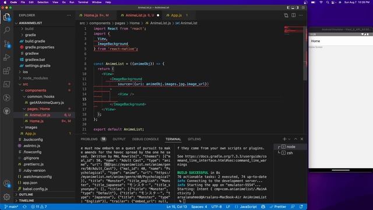Open terminal launch profile dropdown arrow
The image size is (373, 210).
coord(289,139)
